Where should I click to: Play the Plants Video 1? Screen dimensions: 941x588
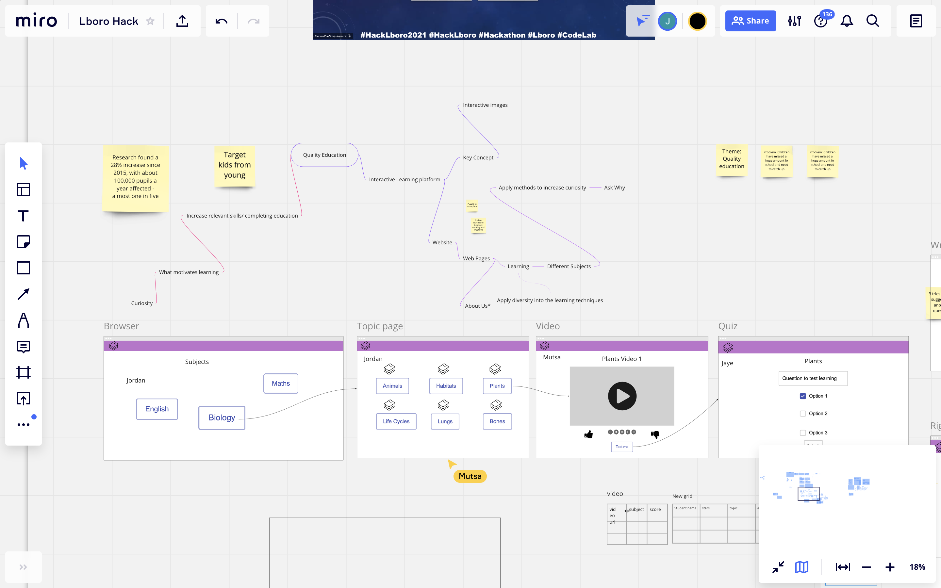622,396
